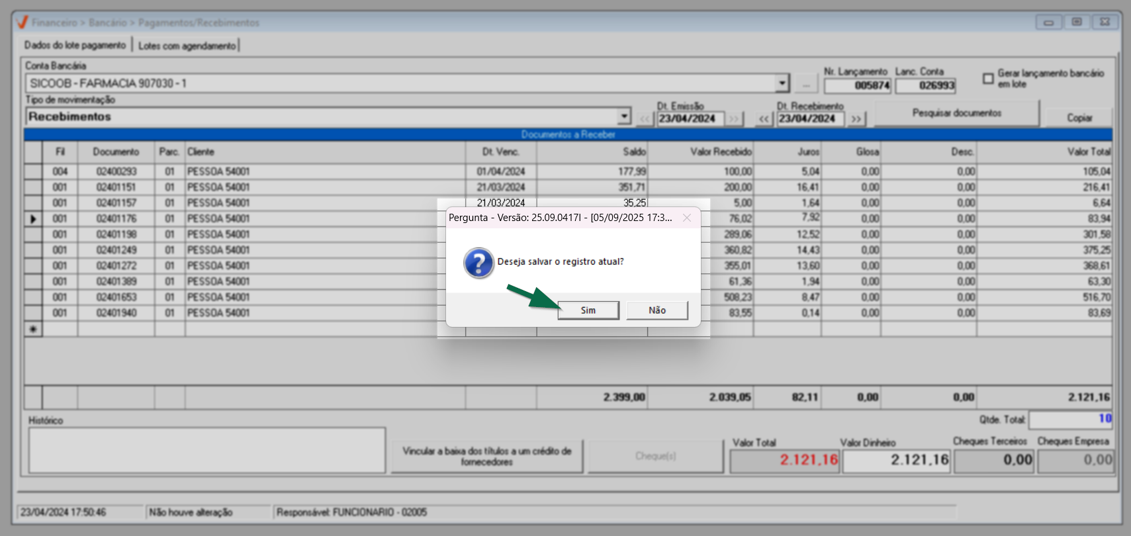Click the blue question mark icon

478,263
